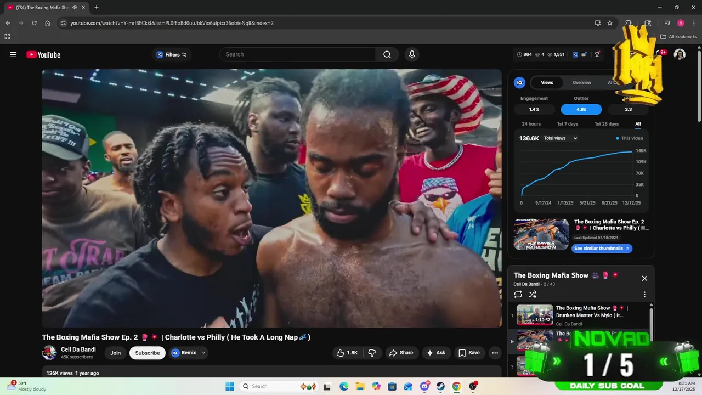This screenshot has width=702, height=395.
Task: Open more actions ellipsis under video
Action: pyautogui.click(x=495, y=353)
